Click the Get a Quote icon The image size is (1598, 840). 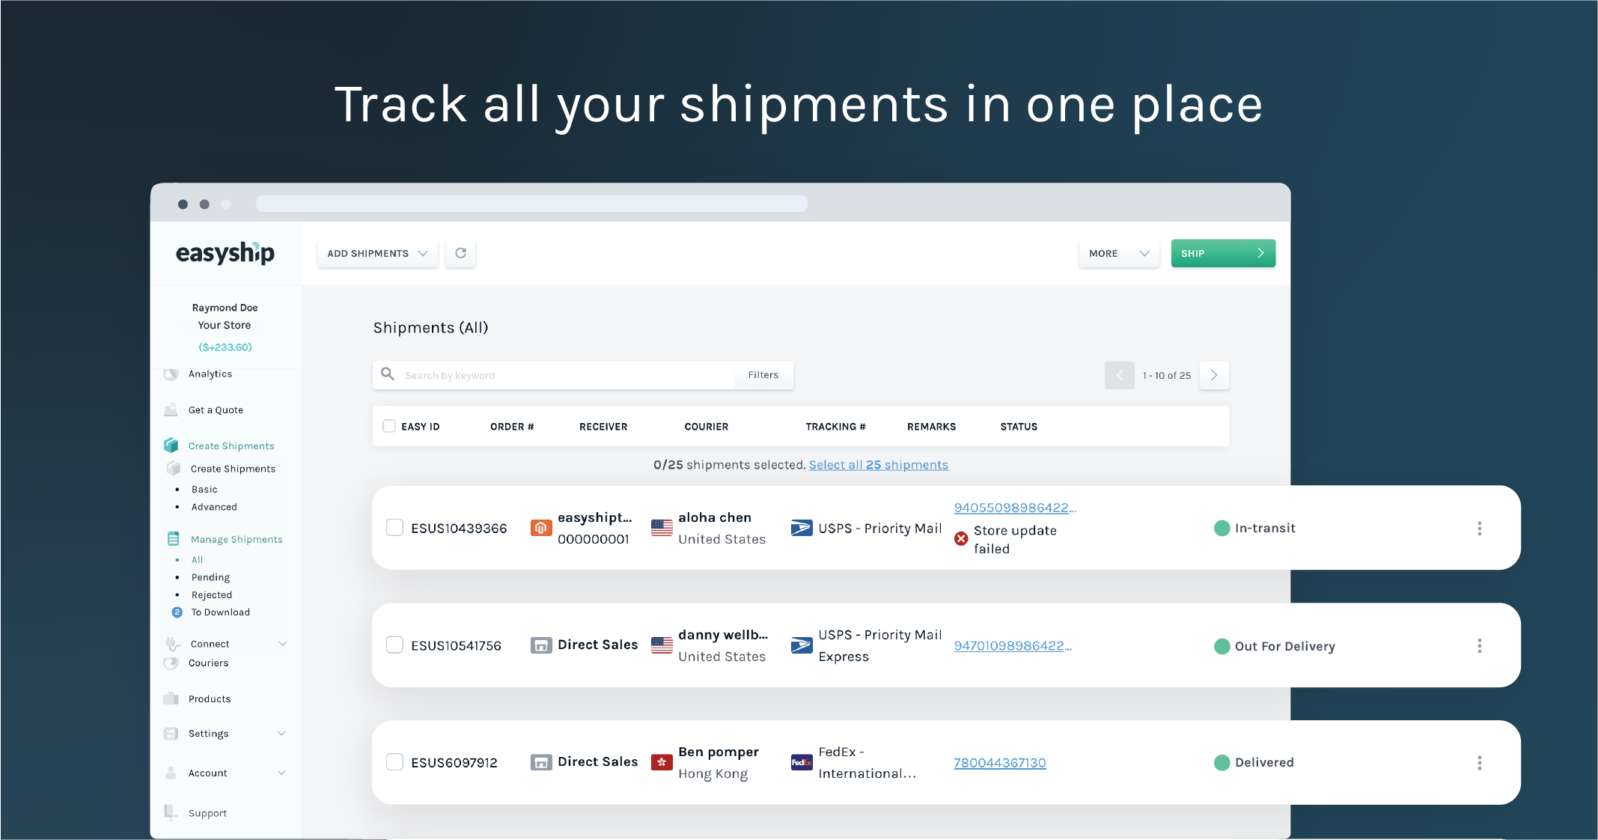click(171, 410)
